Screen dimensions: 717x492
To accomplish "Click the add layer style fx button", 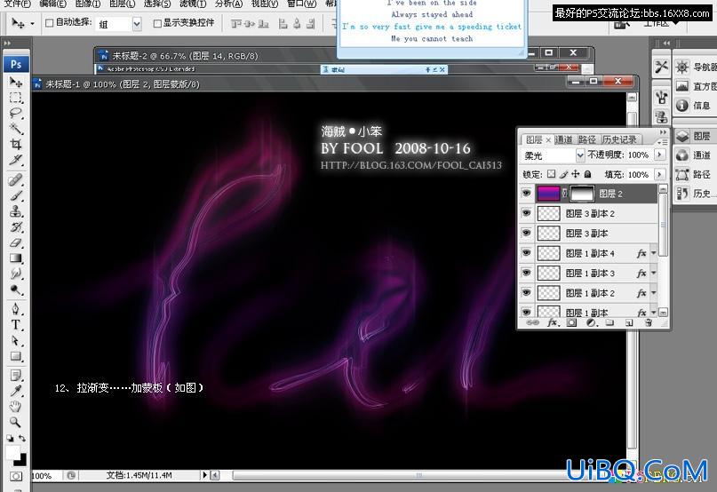I will (553, 322).
